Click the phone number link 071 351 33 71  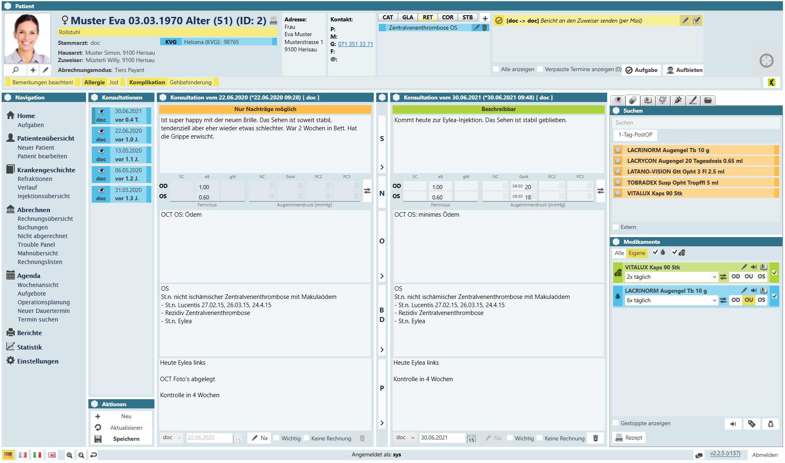click(355, 44)
